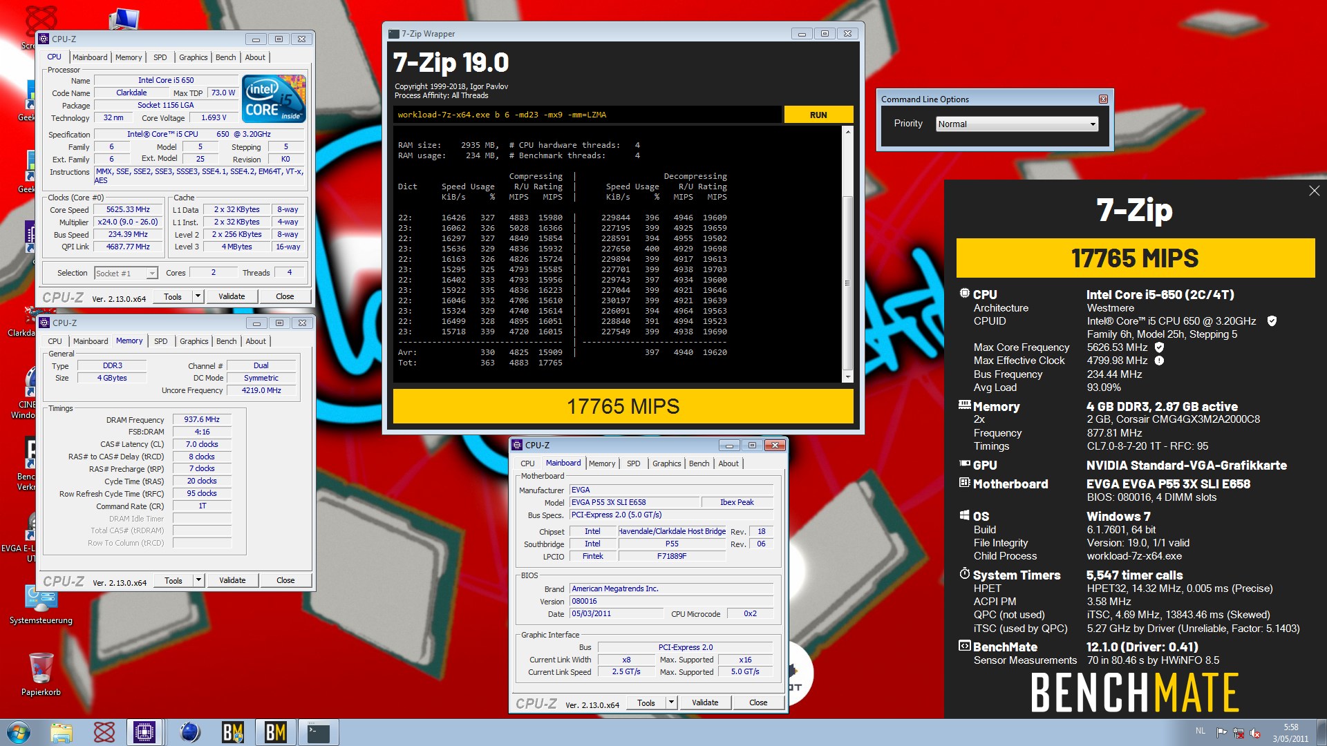The height and width of the screenshot is (746, 1327).
Task: Click the shield checkmark beside CPUID in BenchMate
Action: click(x=1272, y=321)
